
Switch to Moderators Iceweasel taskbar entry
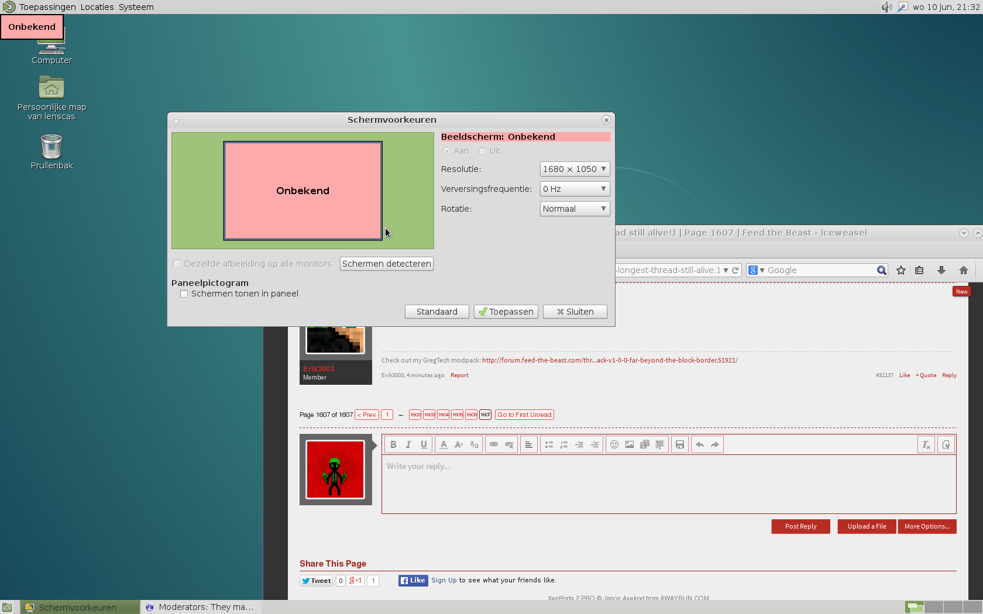point(200,607)
